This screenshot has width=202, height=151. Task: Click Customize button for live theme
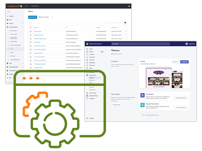coord(184,62)
